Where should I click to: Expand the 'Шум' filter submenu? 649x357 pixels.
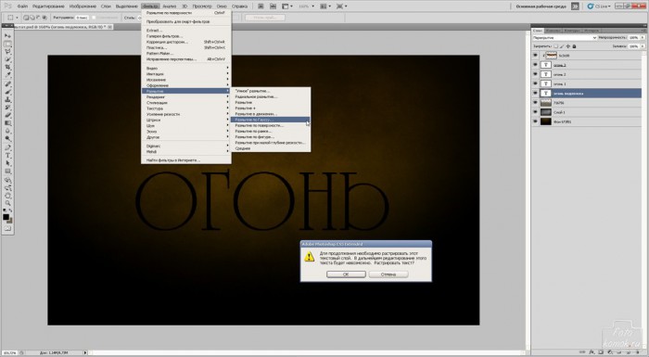[186, 125]
